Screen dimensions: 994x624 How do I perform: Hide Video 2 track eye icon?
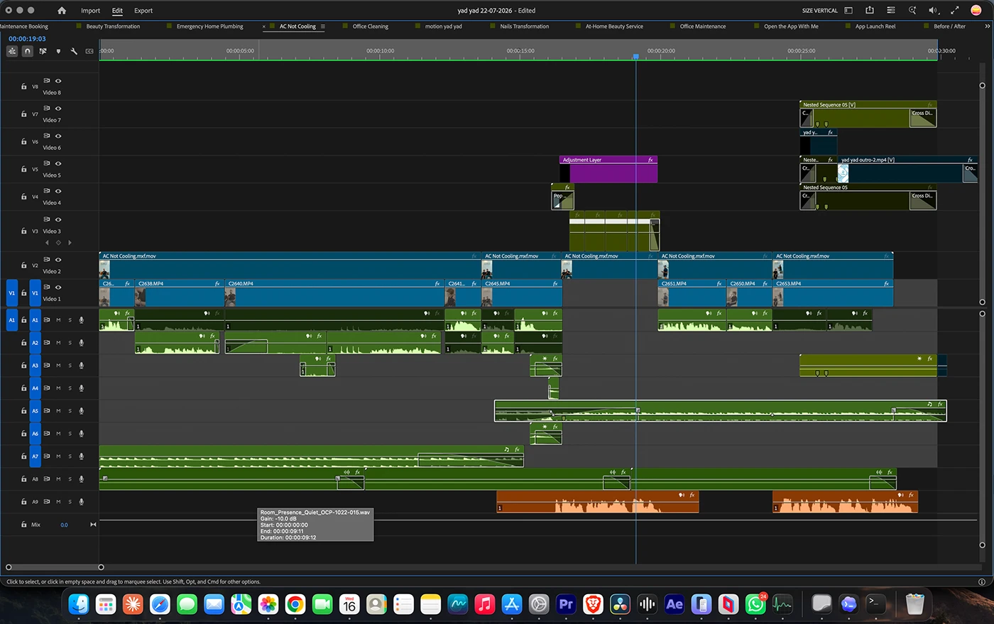(x=58, y=260)
